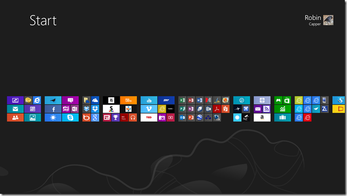Open the red Adobe Reader tile
Viewport: 347px width, 196px height.
(x=217, y=109)
